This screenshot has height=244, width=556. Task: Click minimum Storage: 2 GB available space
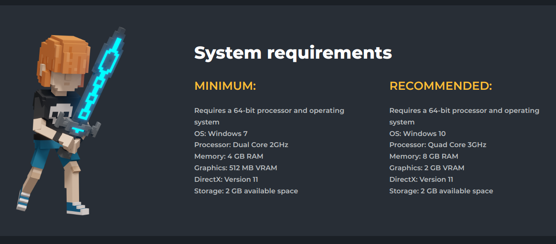coord(246,191)
